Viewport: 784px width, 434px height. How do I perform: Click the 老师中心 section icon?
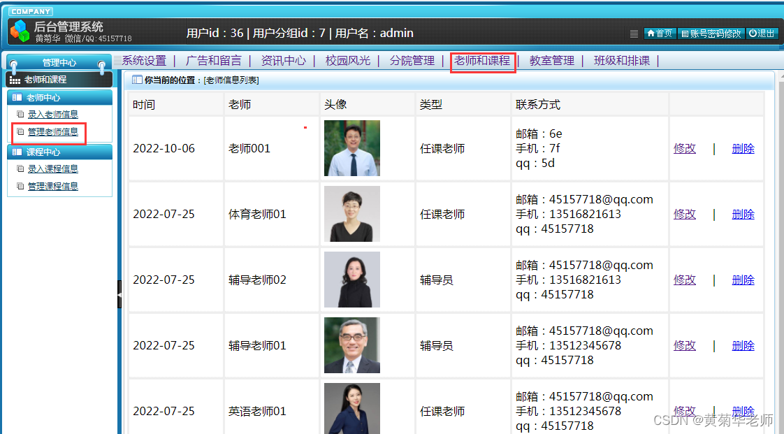click(17, 98)
